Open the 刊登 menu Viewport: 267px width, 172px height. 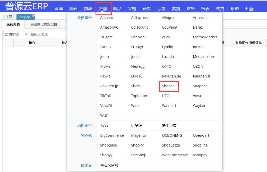(249, 8)
